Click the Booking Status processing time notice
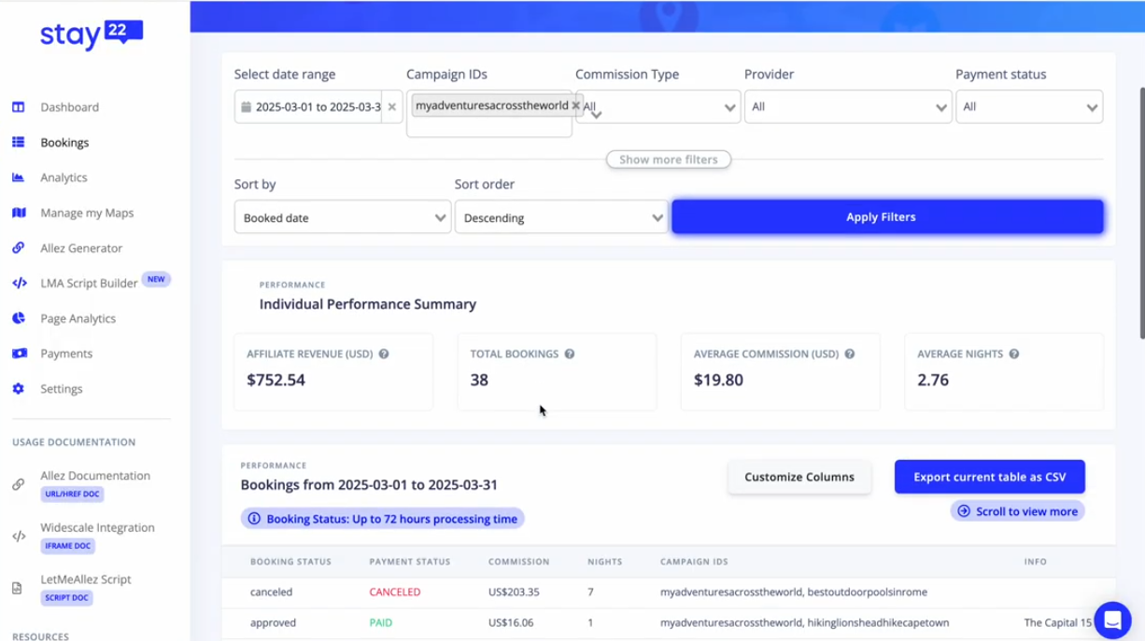 (x=383, y=519)
